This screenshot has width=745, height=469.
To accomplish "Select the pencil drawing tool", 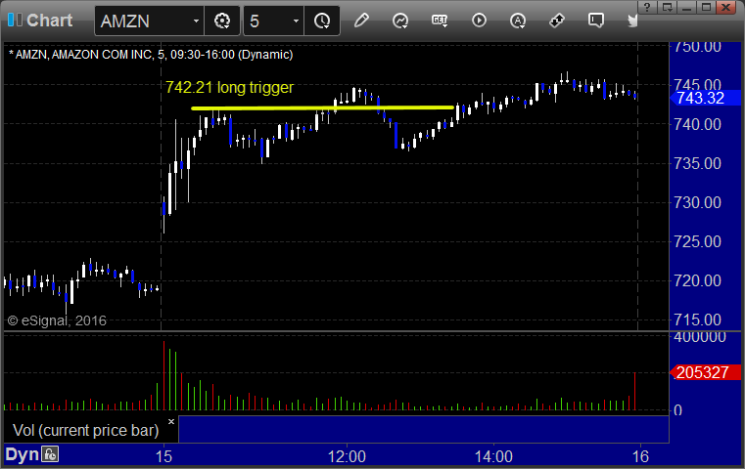I will pos(361,21).
